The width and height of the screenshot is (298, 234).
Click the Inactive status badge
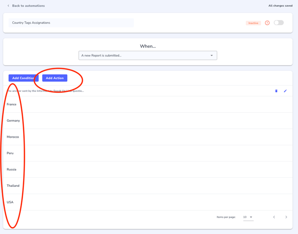(x=253, y=23)
